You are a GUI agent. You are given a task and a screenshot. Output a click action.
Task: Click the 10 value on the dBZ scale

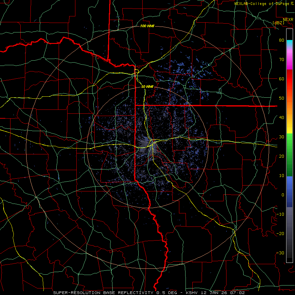coord(282,176)
